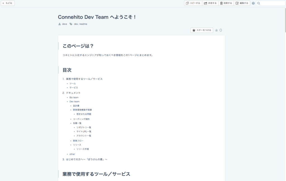The height and width of the screenshot is (181, 286).
Task: Open the Dev team entry
Action: tap(74, 102)
